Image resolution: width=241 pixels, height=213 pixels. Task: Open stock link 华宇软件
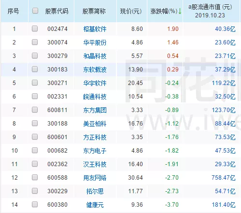coord(95,83)
